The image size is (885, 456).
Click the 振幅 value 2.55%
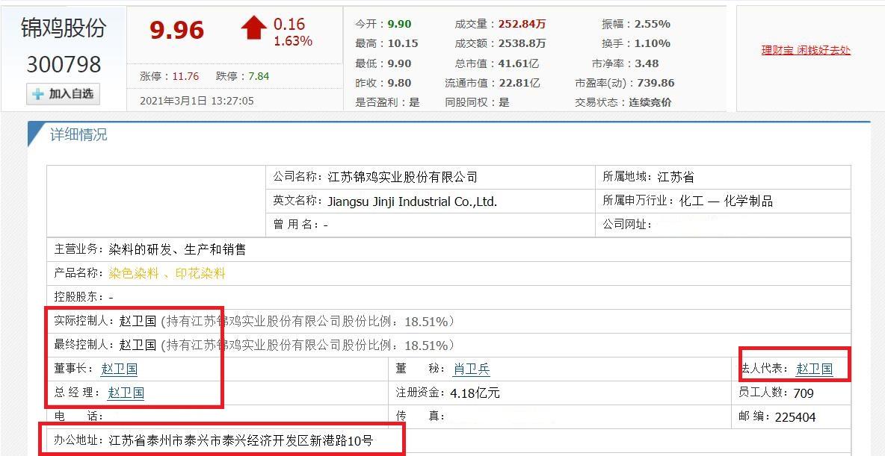coord(653,24)
